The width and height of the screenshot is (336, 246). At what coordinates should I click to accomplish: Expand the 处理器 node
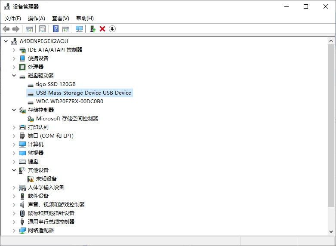(14, 67)
